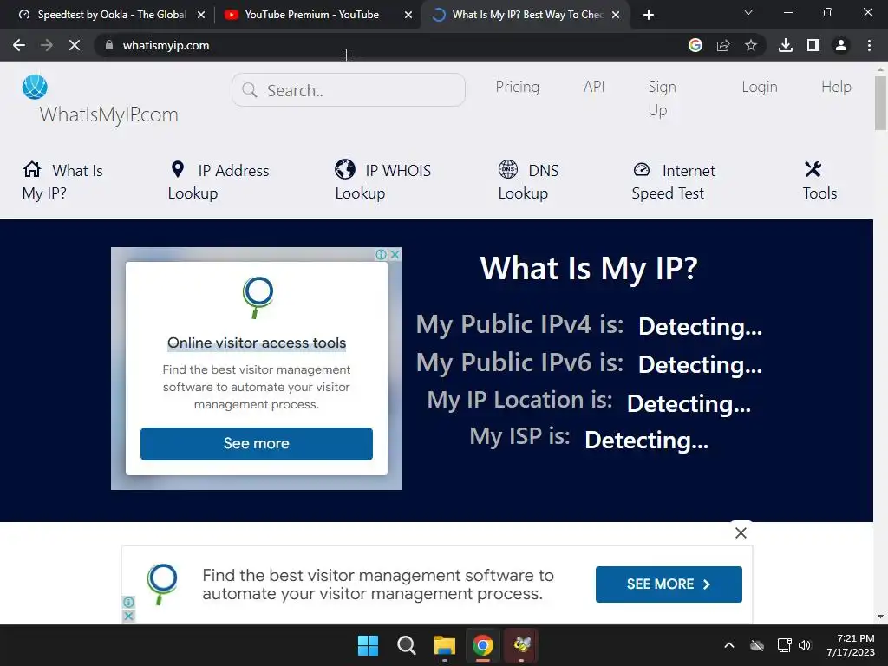The width and height of the screenshot is (888, 666).
Task: Open the Chrome downloads icon
Action: (x=786, y=45)
